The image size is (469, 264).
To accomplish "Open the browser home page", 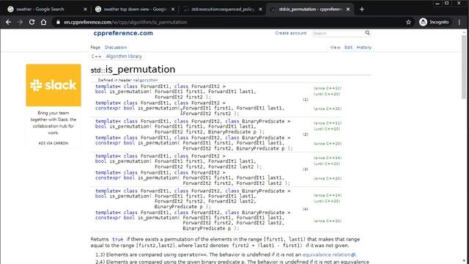I will (x=44, y=22).
